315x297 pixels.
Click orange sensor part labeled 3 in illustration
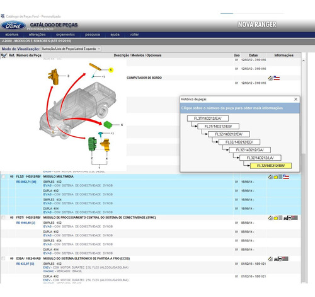(54, 77)
